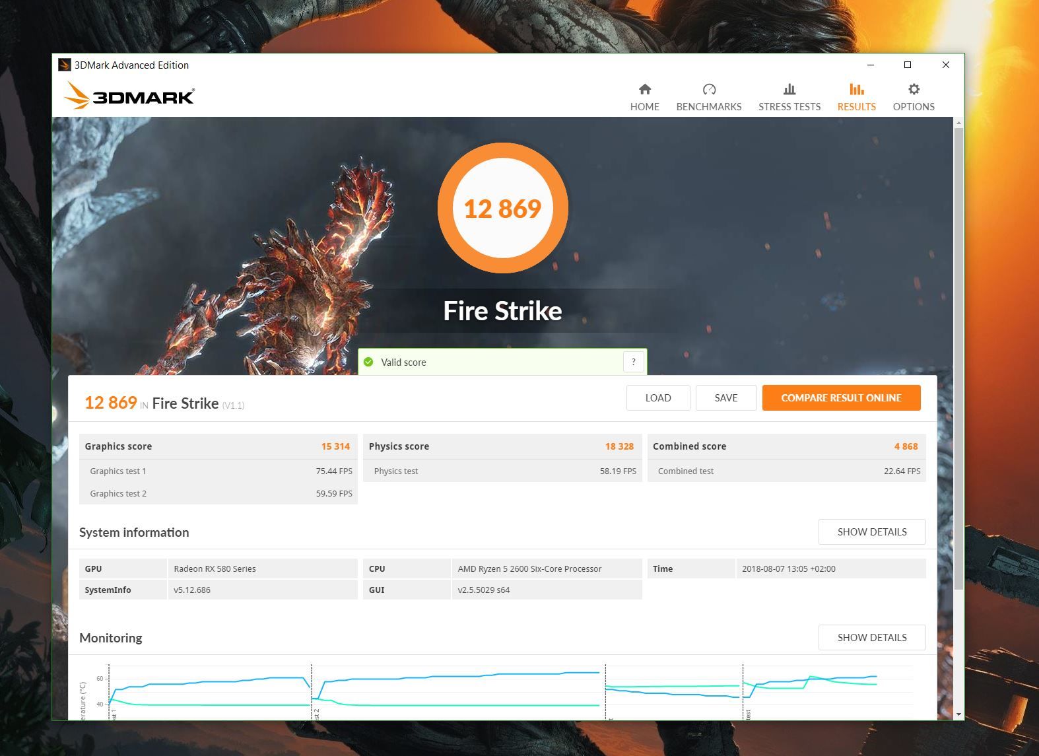
Task: Close the 3DMark window
Action: 945,65
